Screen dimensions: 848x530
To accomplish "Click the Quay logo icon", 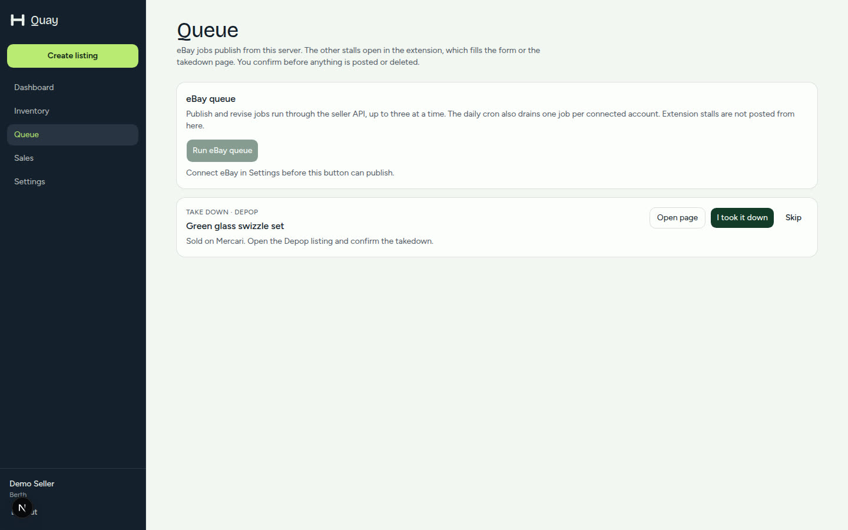I will click(x=18, y=20).
